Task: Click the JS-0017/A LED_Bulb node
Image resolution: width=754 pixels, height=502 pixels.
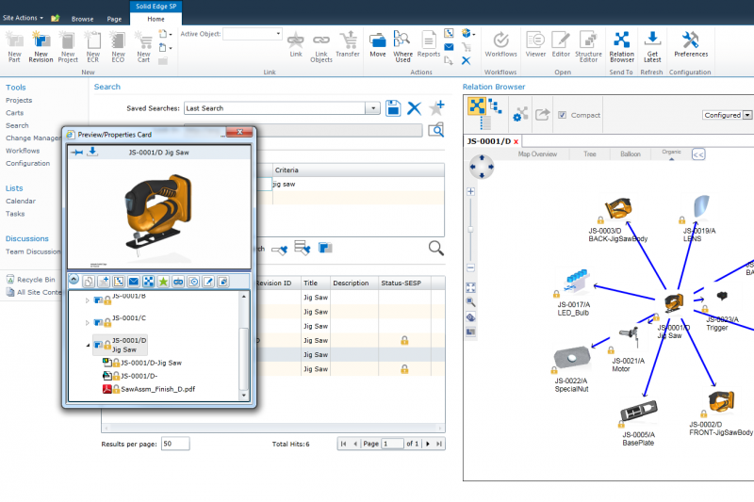Action: click(x=574, y=293)
